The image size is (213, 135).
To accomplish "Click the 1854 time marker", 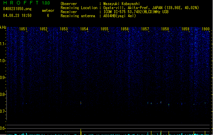I will click(84, 29).
